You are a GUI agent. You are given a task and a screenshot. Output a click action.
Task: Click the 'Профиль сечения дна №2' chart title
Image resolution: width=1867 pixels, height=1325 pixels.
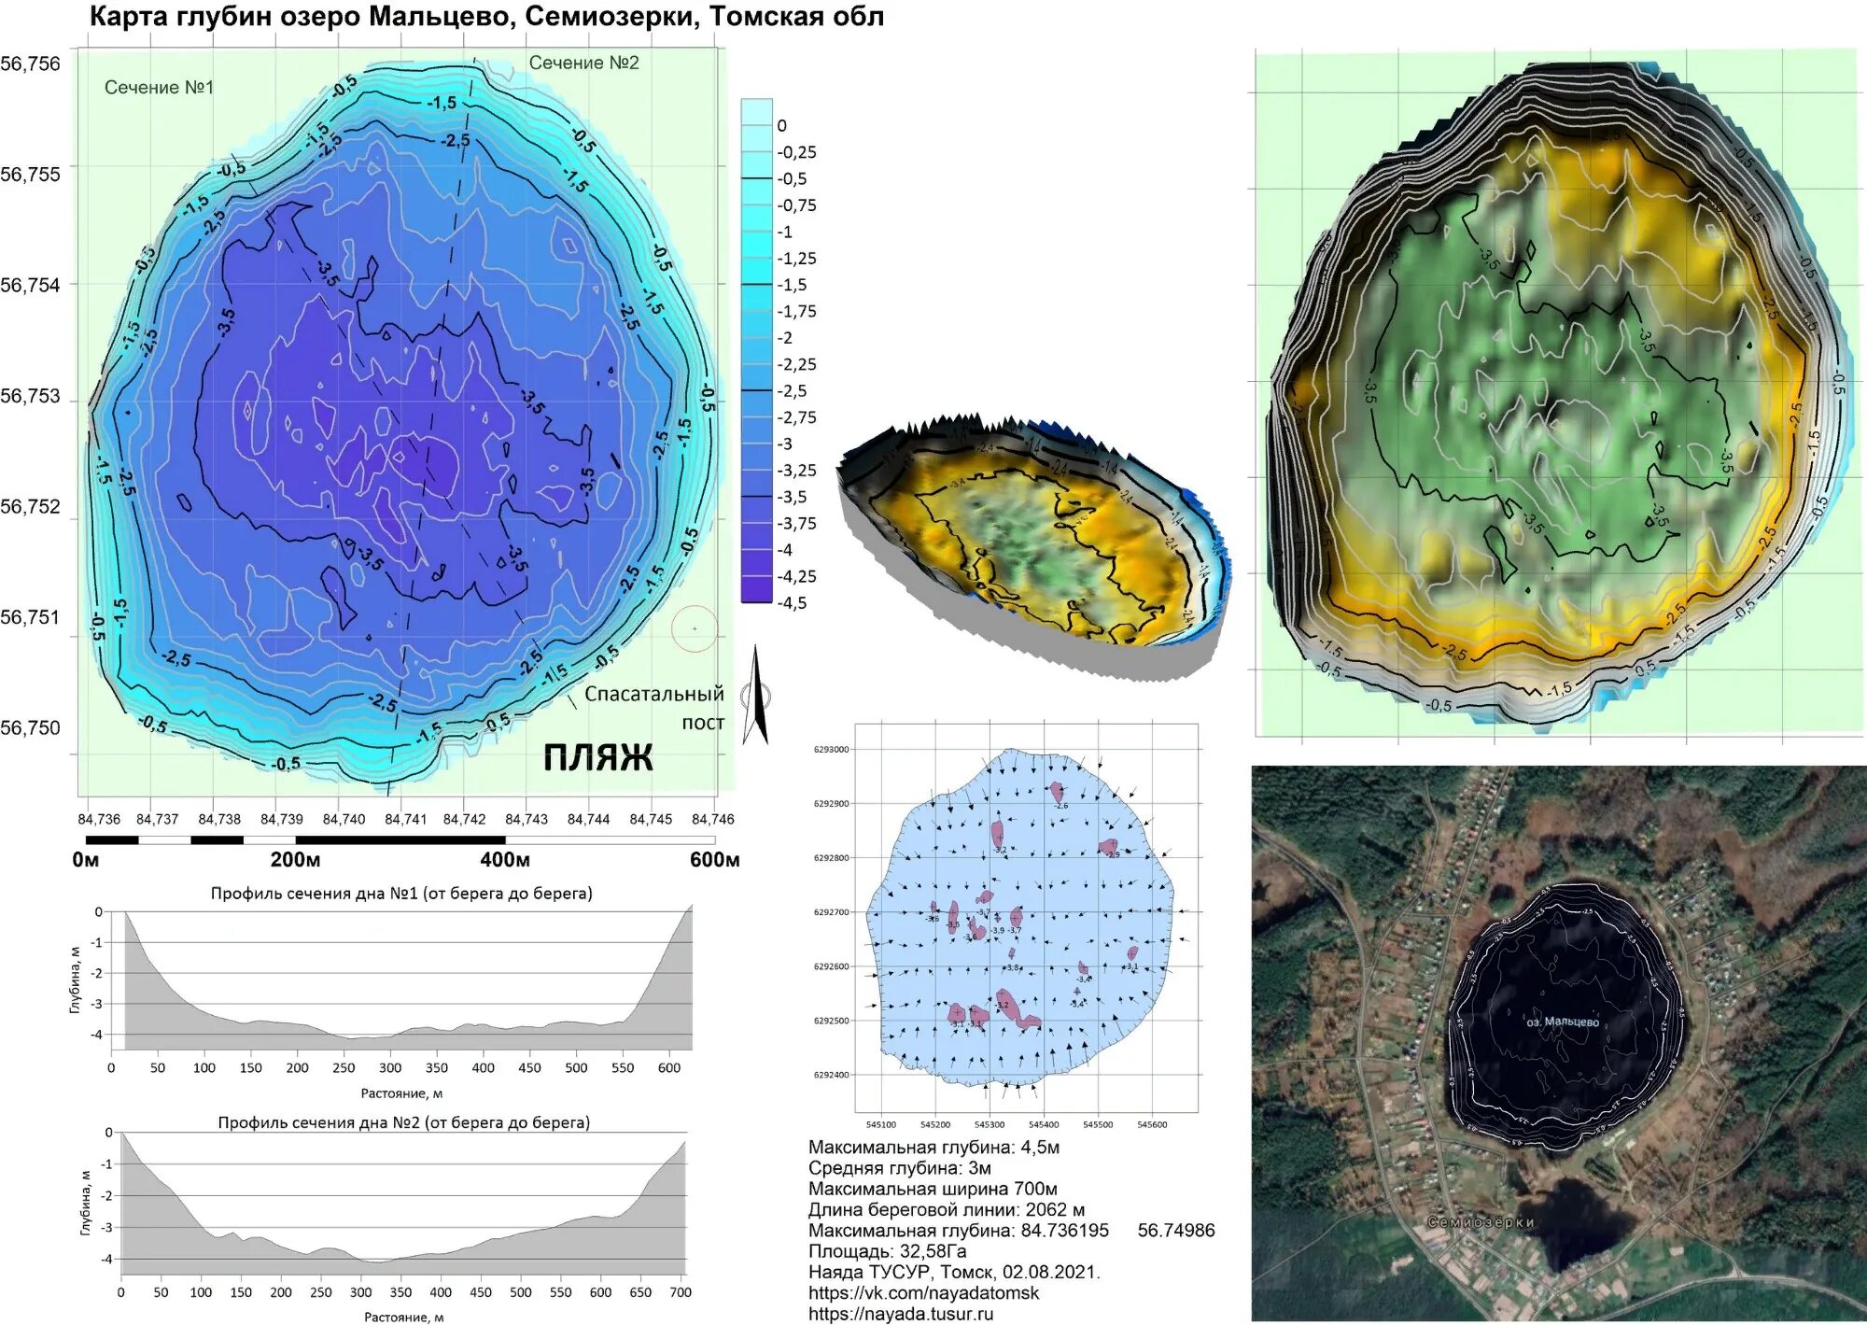coord(404,1122)
